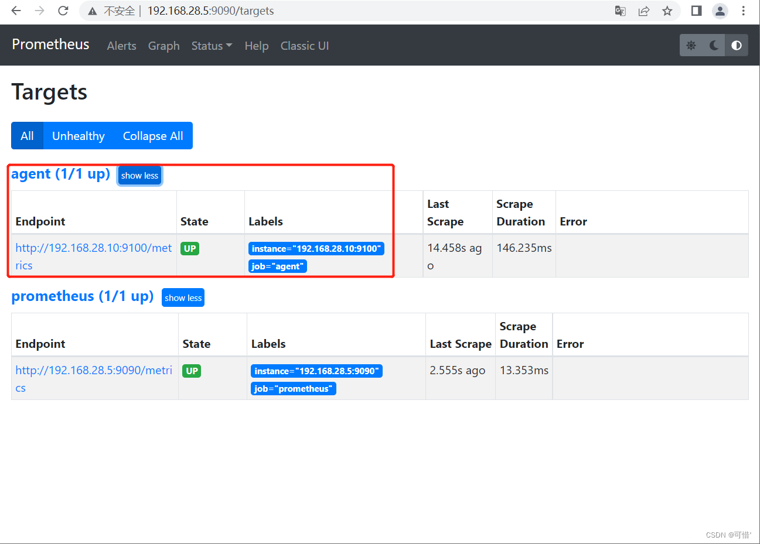Screen dimensions: 760x544
Task: Switch to Classic UI
Action: point(305,46)
